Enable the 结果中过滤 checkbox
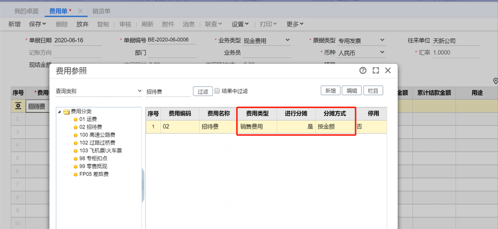The width and height of the screenshot is (498, 229). click(x=217, y=91)
